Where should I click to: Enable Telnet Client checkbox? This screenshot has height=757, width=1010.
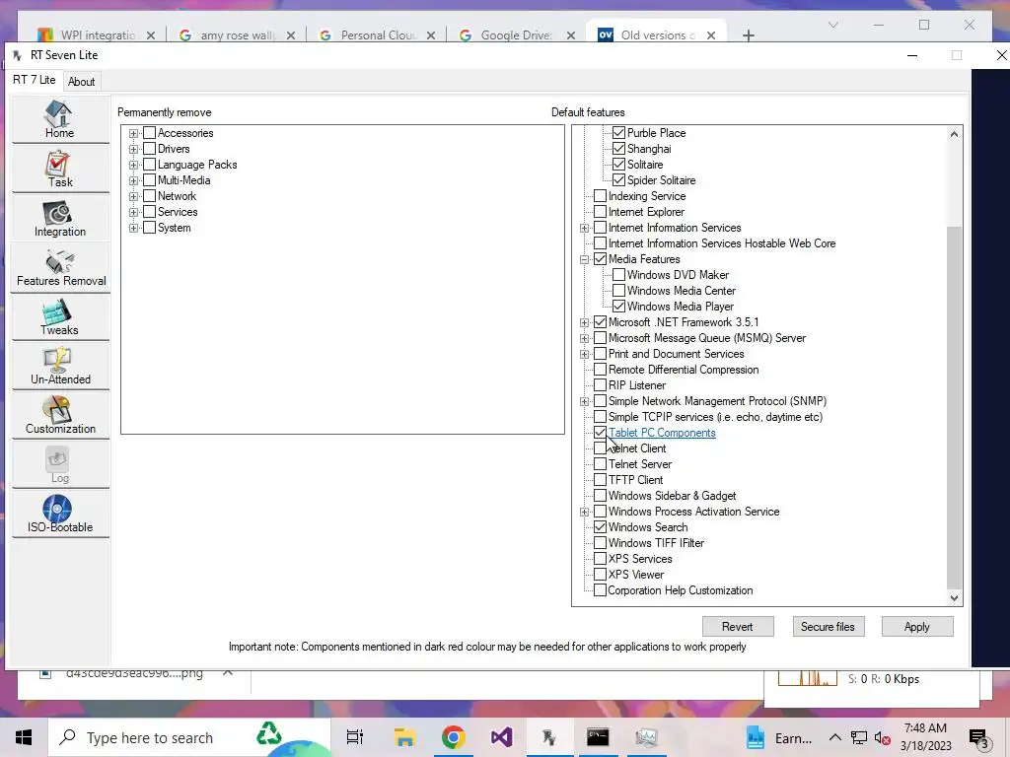[600, 448]
